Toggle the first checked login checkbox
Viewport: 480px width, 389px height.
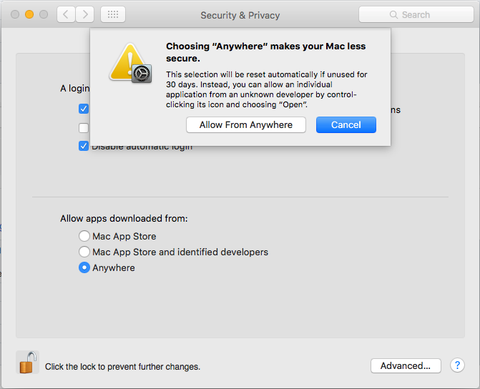[x=84, y=109]
